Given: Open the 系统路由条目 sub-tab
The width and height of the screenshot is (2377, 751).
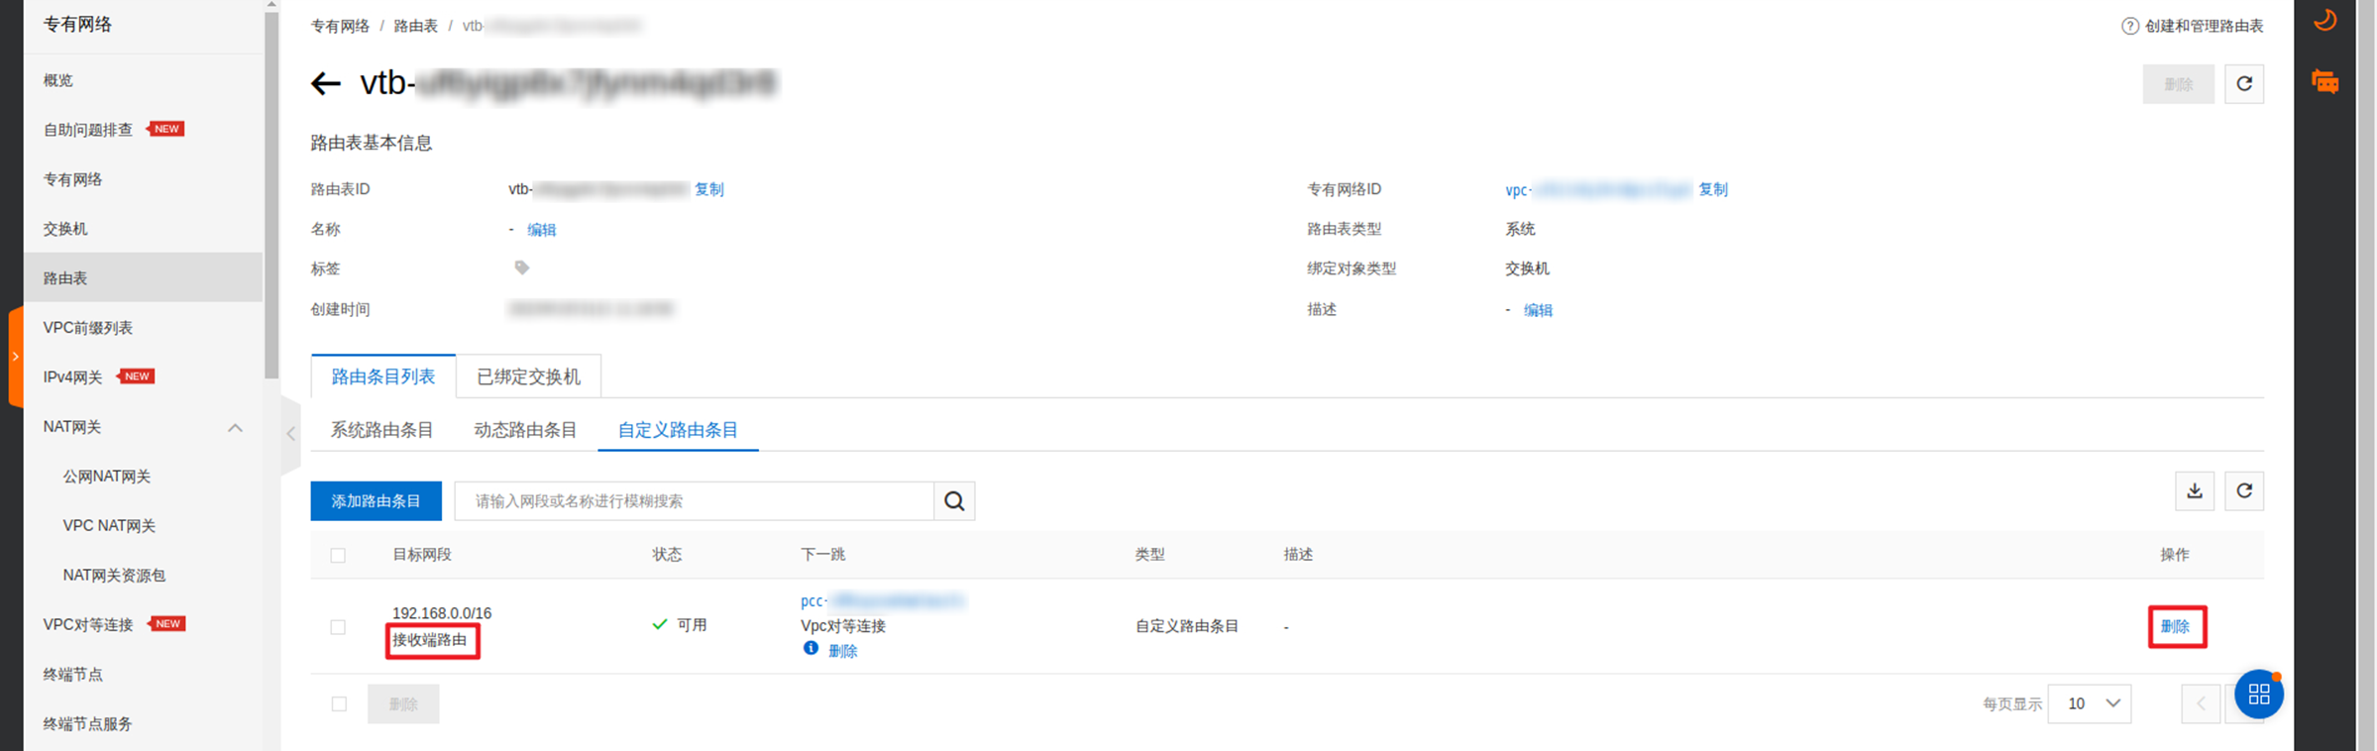Looking at the screenshot, I should pos(381,430).
